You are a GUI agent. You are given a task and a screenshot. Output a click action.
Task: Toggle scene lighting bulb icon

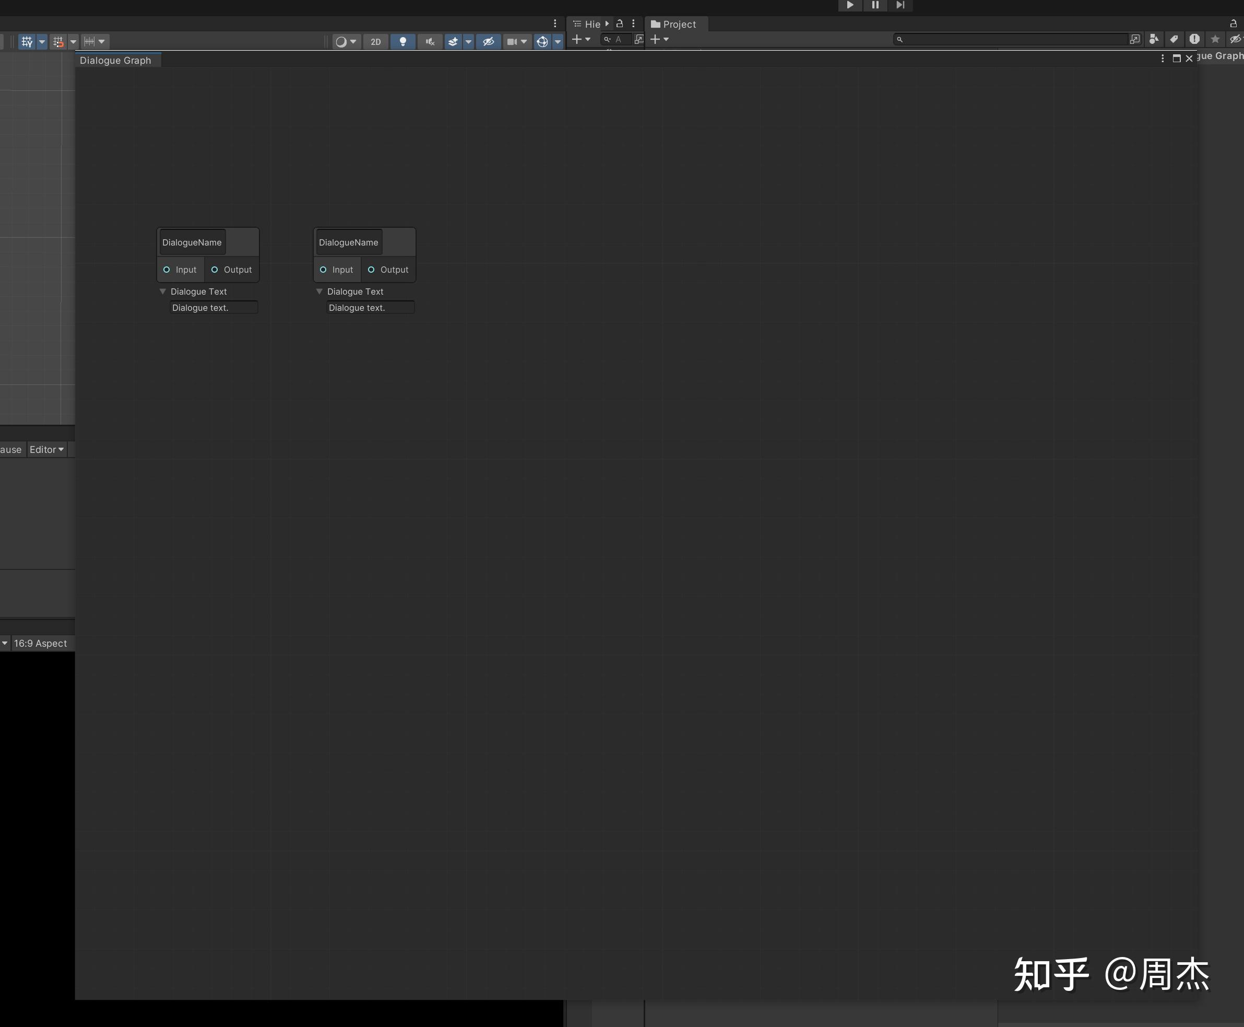click(402, 42)
